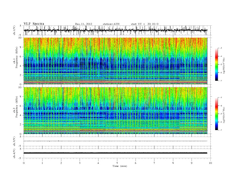Click the time axis tick label '0'

pos(24,163)
